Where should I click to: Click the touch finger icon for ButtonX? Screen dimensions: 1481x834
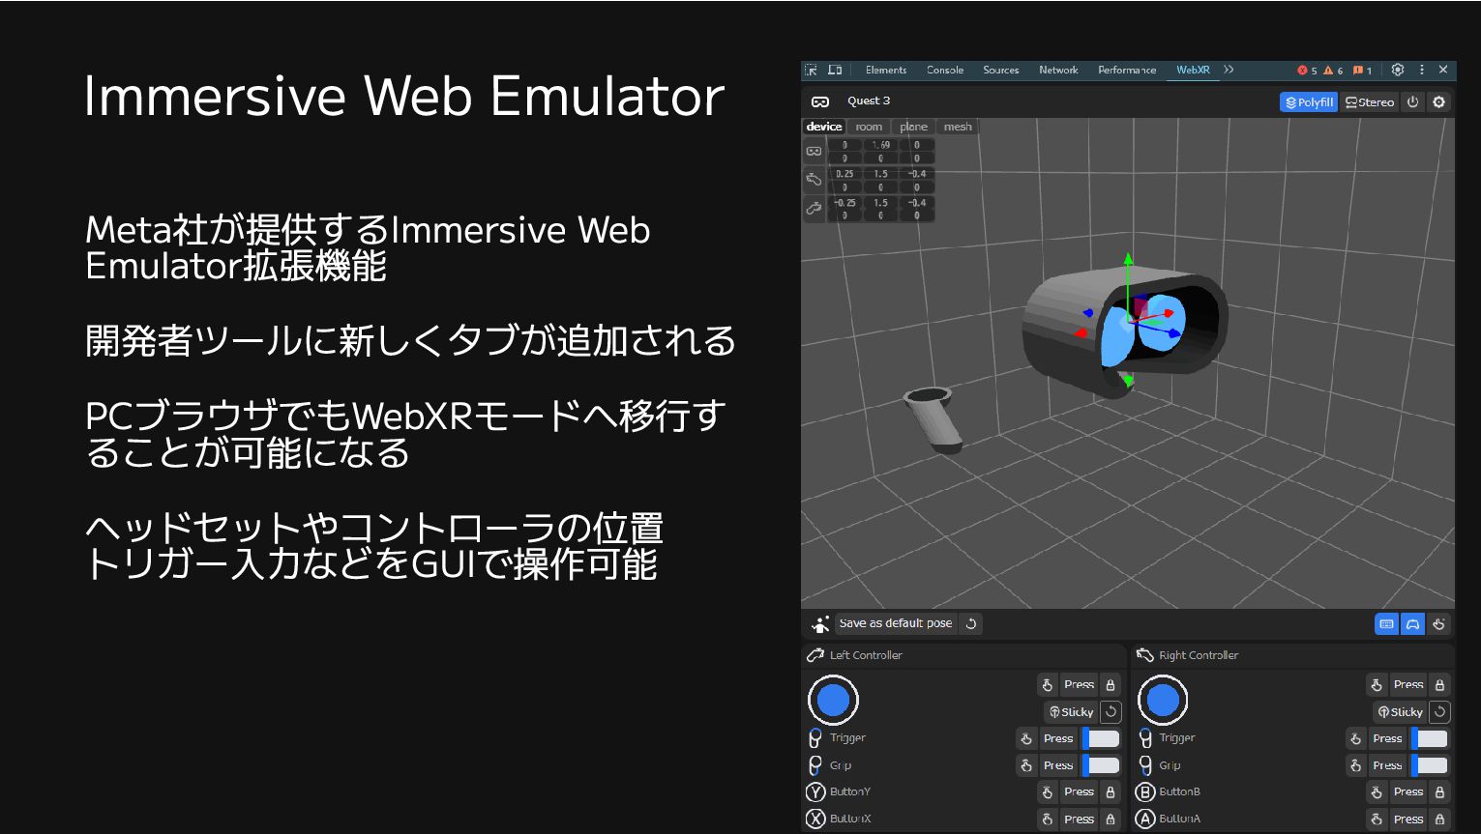click(1047, 819)
